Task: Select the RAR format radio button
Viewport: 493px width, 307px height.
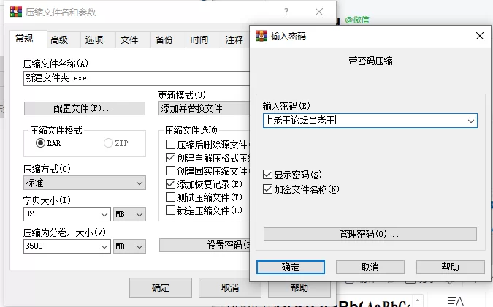Action: click(x=41, y=143)
